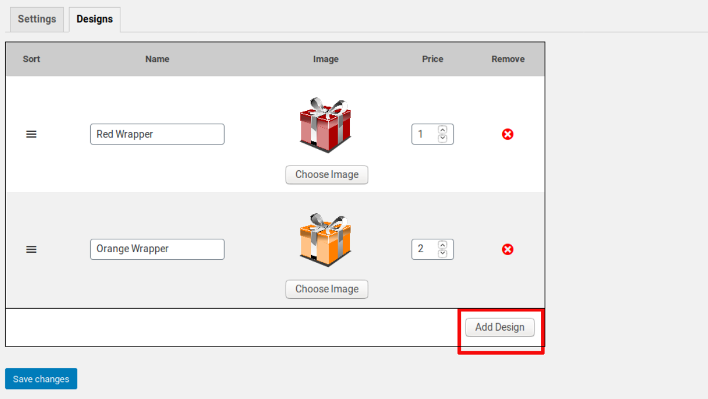Decrease the Red Wrapper price with down arrow
708x399 pixels.
(442, 139)
